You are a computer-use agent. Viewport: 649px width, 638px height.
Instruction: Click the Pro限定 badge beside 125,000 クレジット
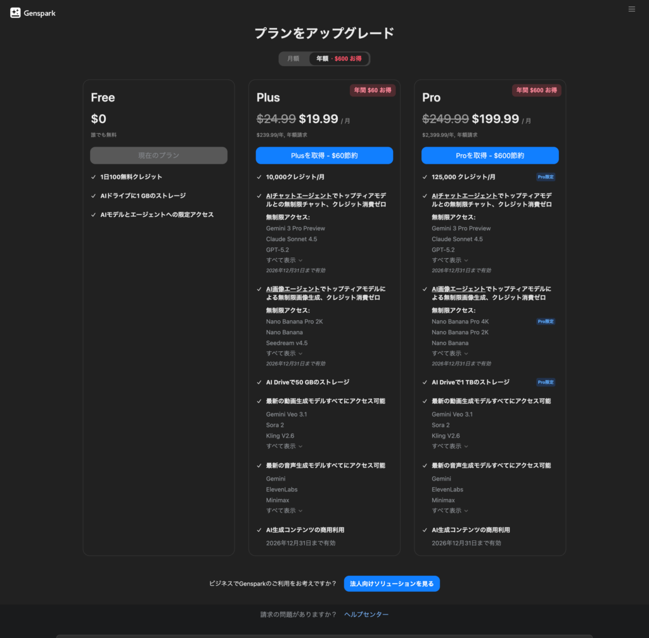coord(546,177)
